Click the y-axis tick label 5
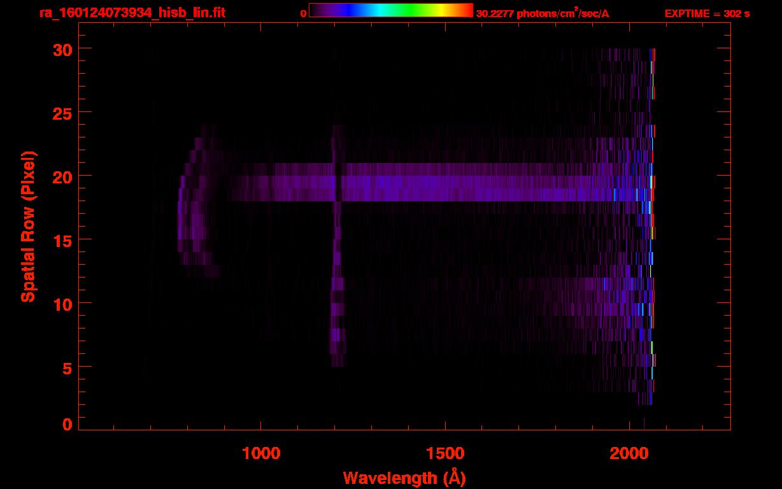The height and width of the screenshot is (489, 782). (67, 367)
